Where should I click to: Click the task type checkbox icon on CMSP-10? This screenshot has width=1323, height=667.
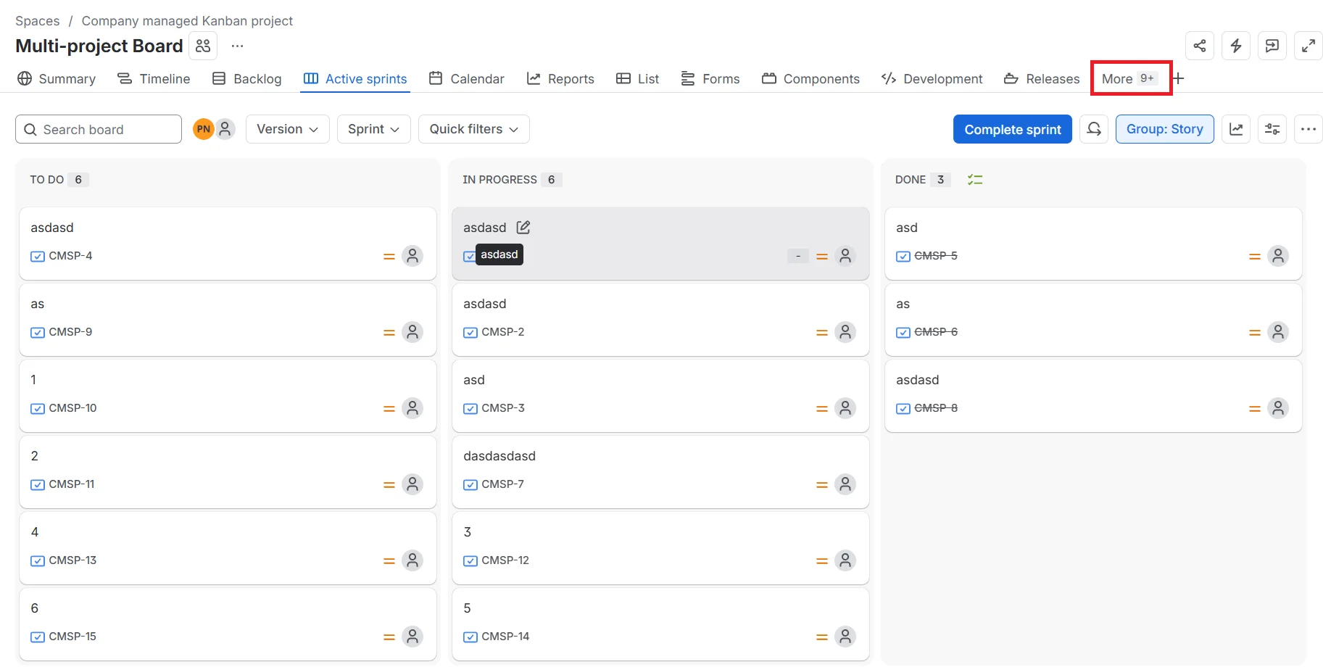tap(38, 408)
